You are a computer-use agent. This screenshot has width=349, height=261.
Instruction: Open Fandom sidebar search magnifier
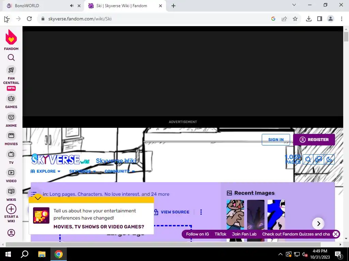(11, 58)
